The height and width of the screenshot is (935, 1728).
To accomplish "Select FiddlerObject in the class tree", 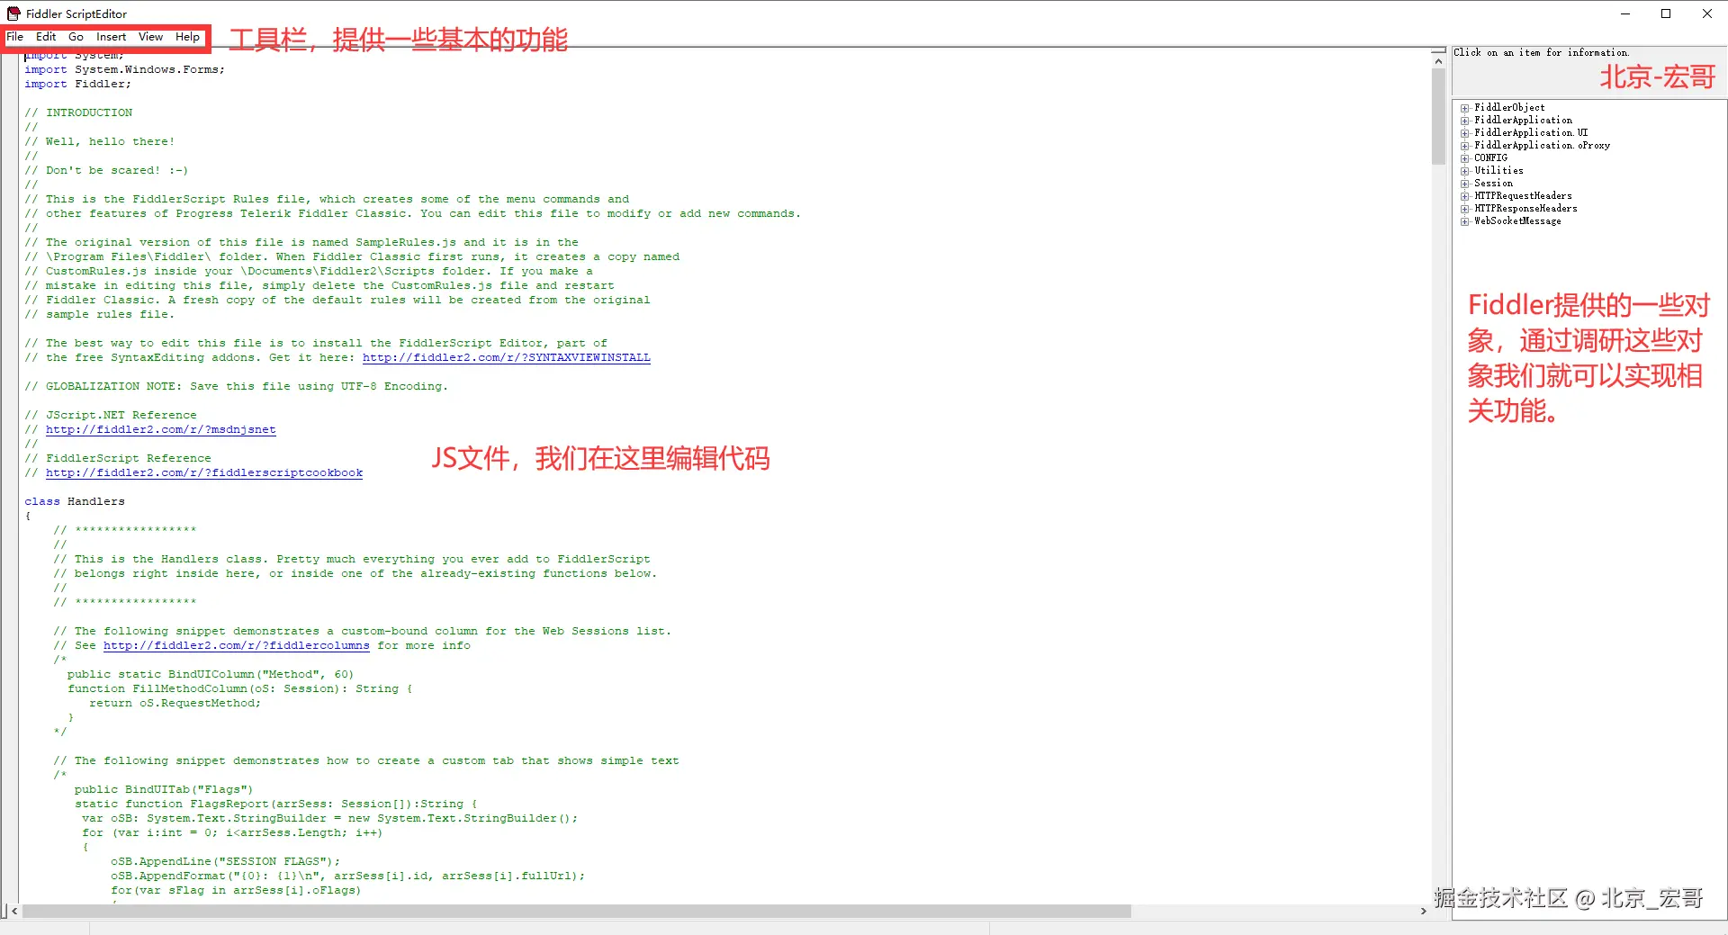I will click(1509, 108).
